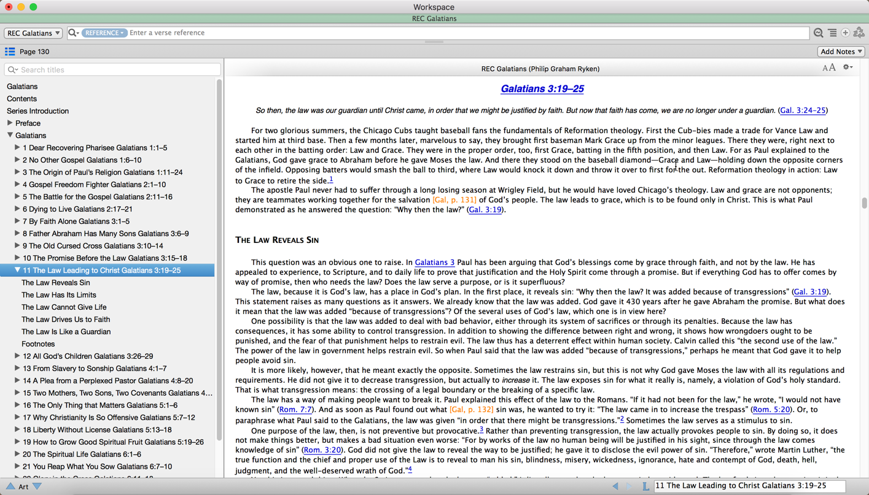Open The Law Cannot Give Life
The width and height of the screenshot is (869, 495).
pos(64,307)
